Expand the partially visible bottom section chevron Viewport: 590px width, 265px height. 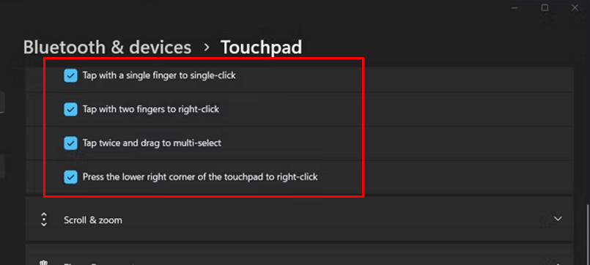coord(558,264)
